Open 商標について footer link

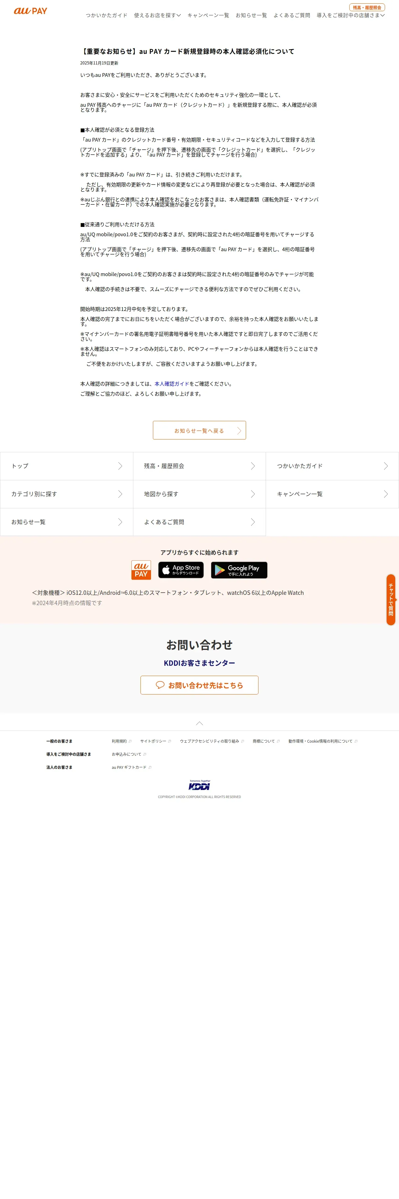(266, 741)
